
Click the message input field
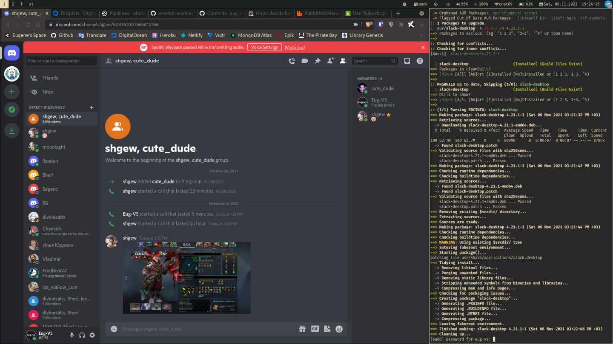(x=192, y=328)
